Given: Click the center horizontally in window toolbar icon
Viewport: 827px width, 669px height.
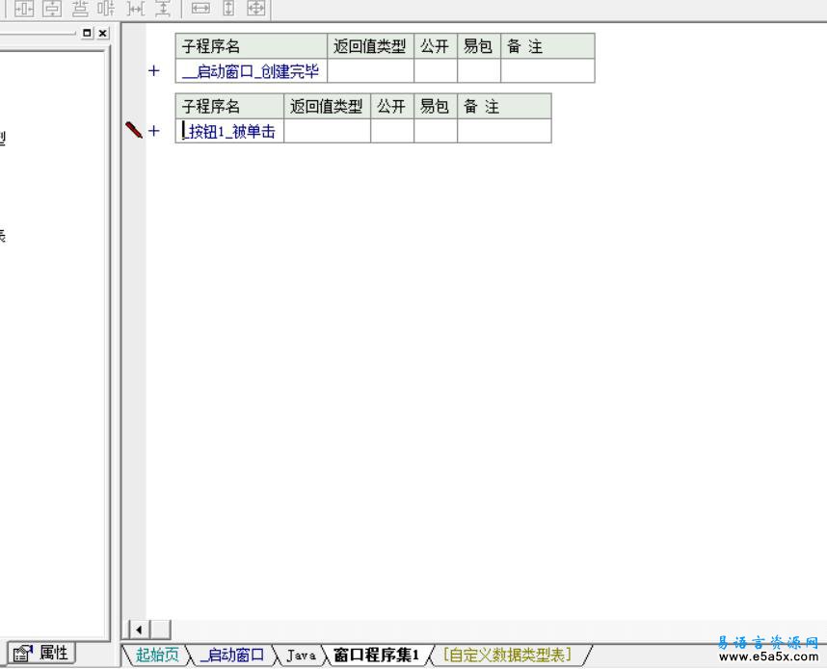Looking at the screenshot, I should [24, 9].
